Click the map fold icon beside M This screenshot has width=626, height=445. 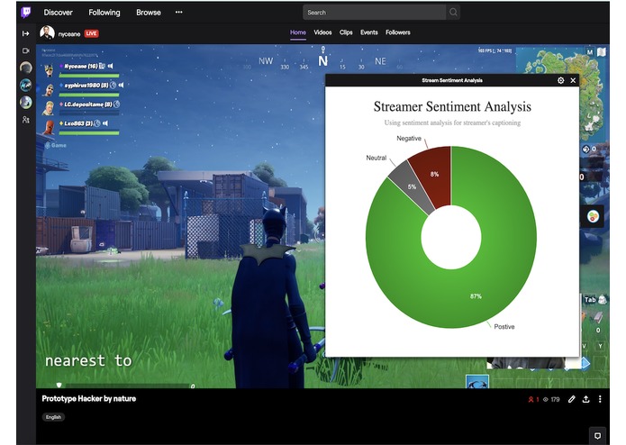pyautogui.click(x=602, y=52)
